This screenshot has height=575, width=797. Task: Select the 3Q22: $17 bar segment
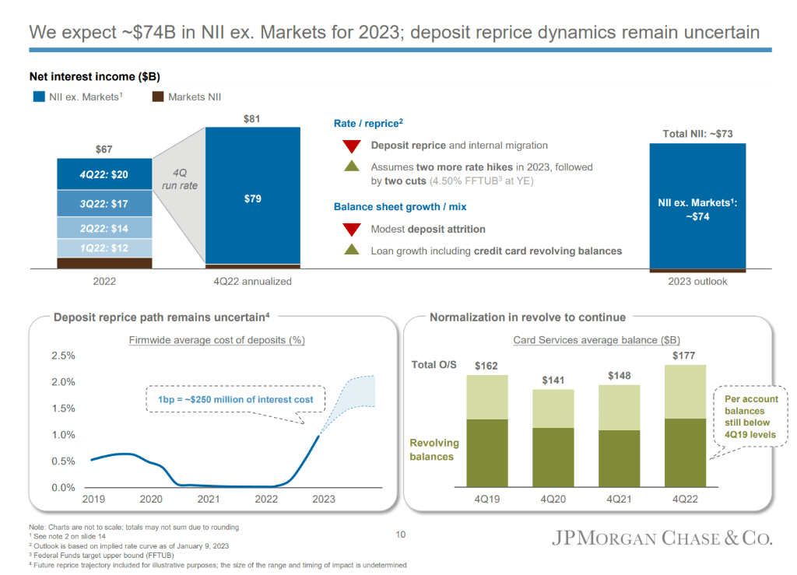click(x=104, y=204)
